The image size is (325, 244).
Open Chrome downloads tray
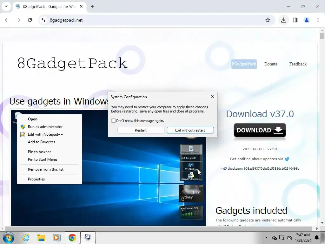tap(284, 20)
